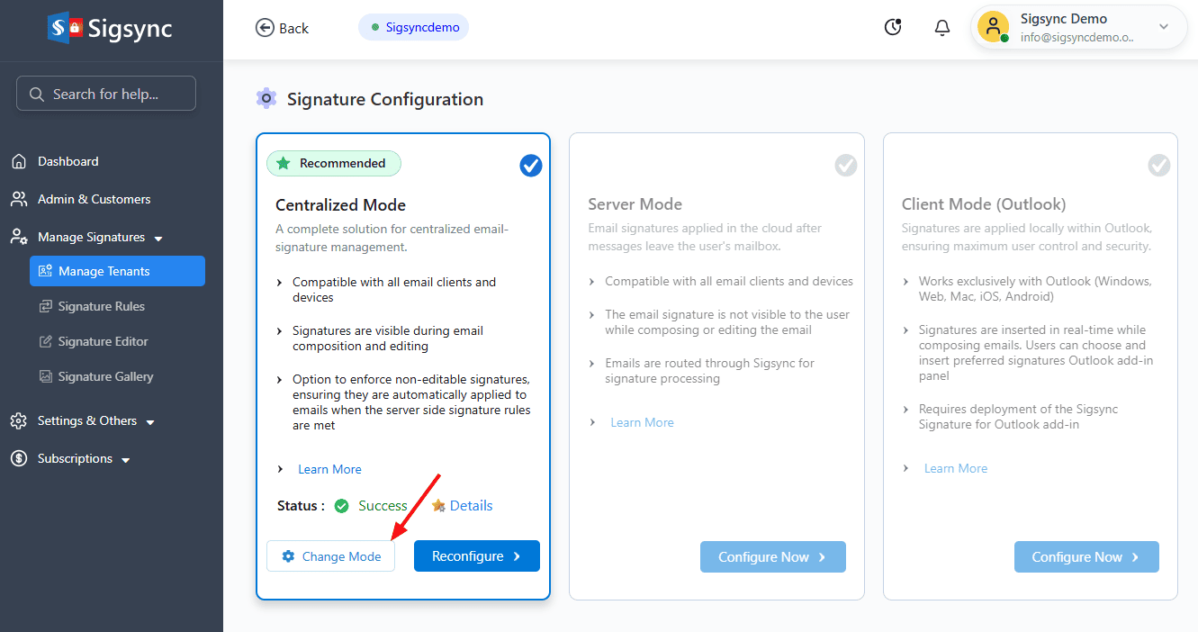Select the Server Mode checkmark circle
The height and width of the screenshot is (632, 1198).
tap(845, 166)
